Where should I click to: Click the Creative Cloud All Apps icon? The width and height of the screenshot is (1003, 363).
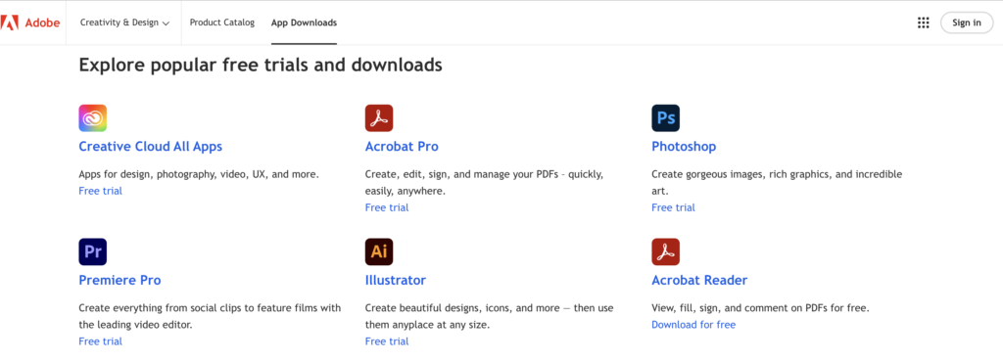coord(93,118)
